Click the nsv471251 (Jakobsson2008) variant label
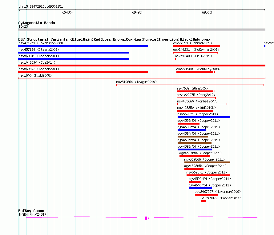 [42, 43]
